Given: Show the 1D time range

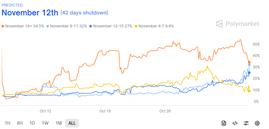Looking at the screenshot, I should (32, 123).
